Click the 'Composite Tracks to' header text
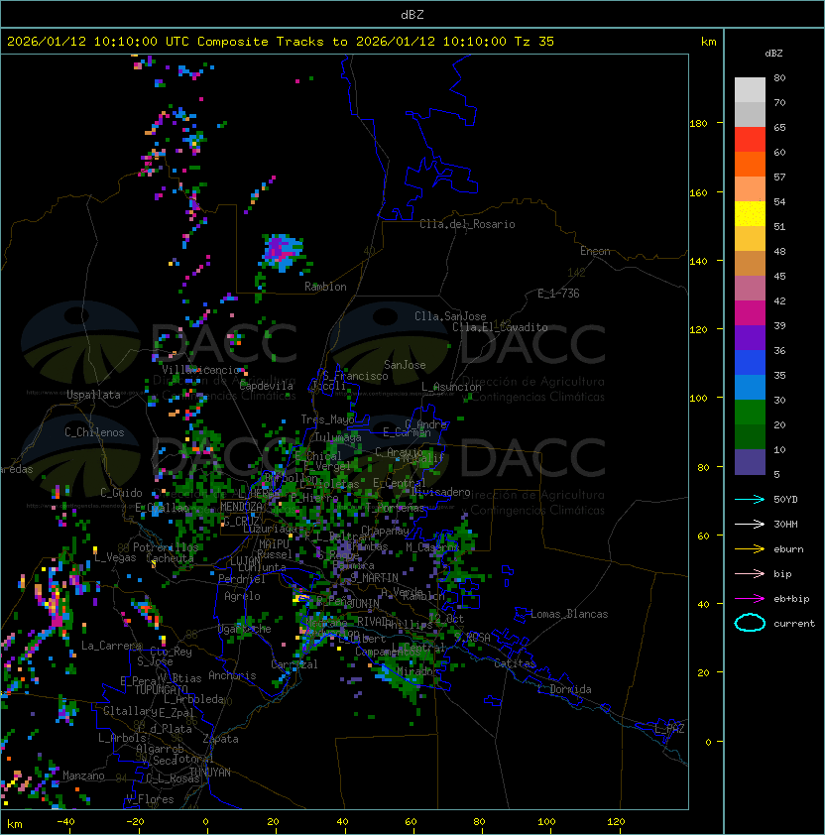825x835 pixels. click(x=272, y=42)
